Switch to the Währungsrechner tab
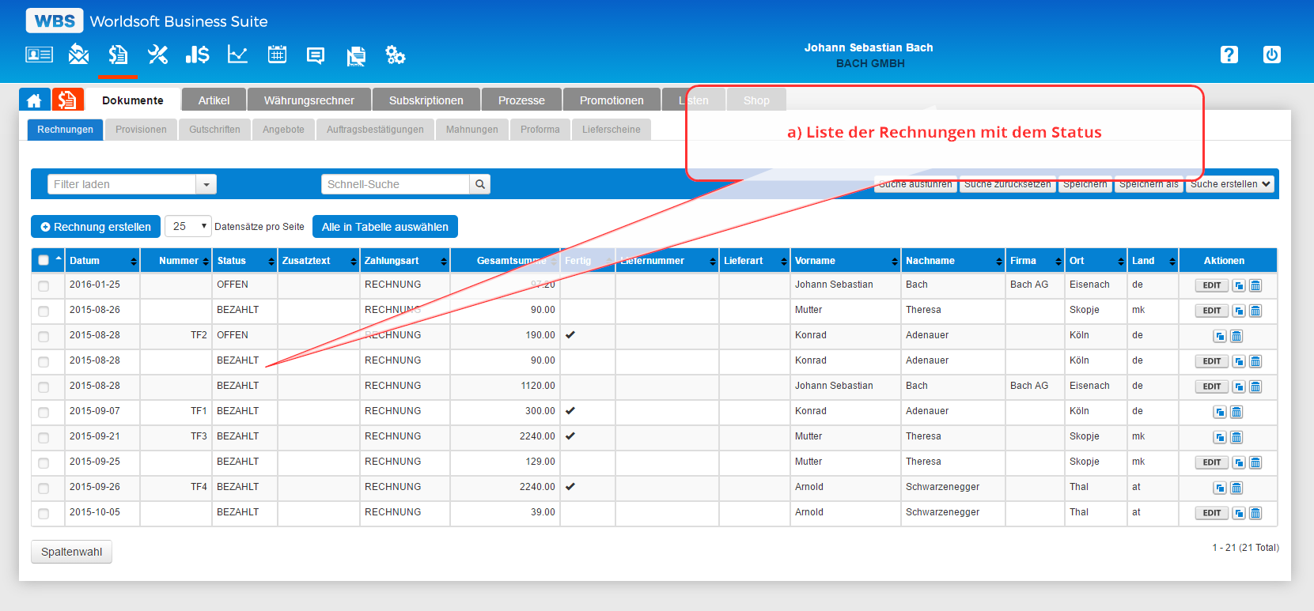 click(309, 100)
